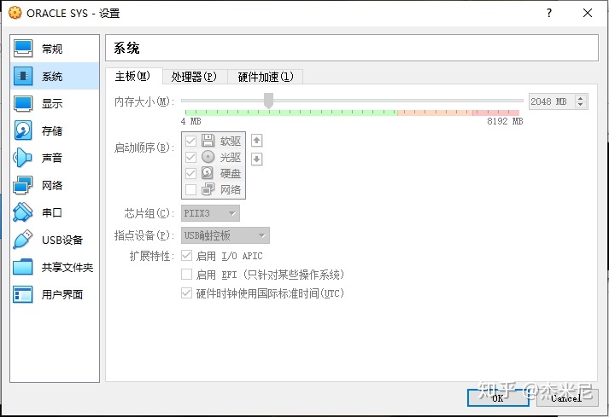Select 声音 in the settings sidebar
Image resolution: width=609 pixels, height=417 pixels.
55,158
